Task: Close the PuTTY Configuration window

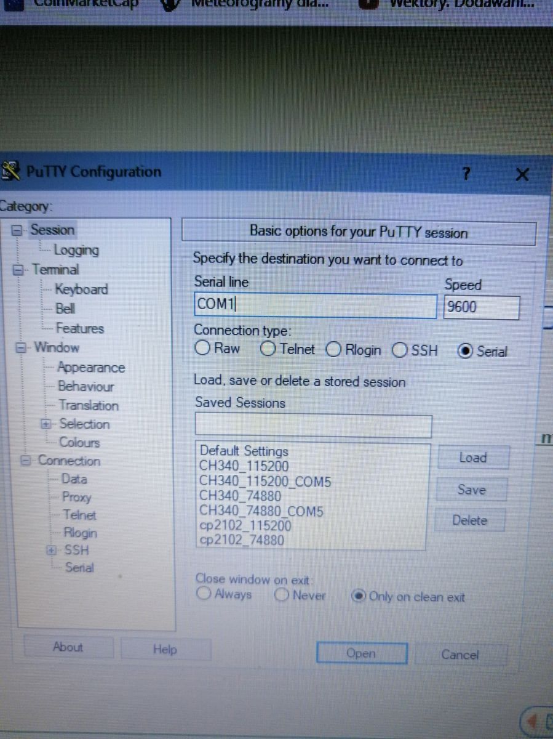Action: (x=522, y=175)
